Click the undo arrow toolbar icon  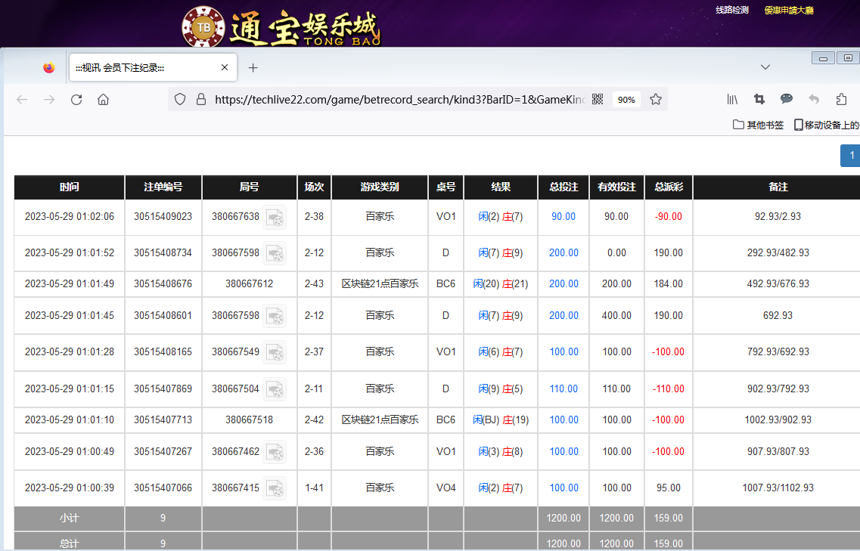(x=814, y=99)
